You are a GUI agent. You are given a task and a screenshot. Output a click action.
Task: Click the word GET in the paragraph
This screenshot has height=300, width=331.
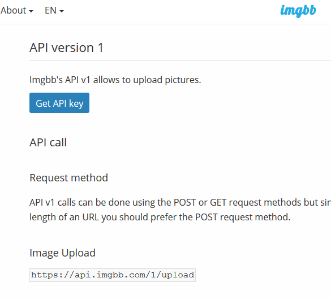coord(218,202)
